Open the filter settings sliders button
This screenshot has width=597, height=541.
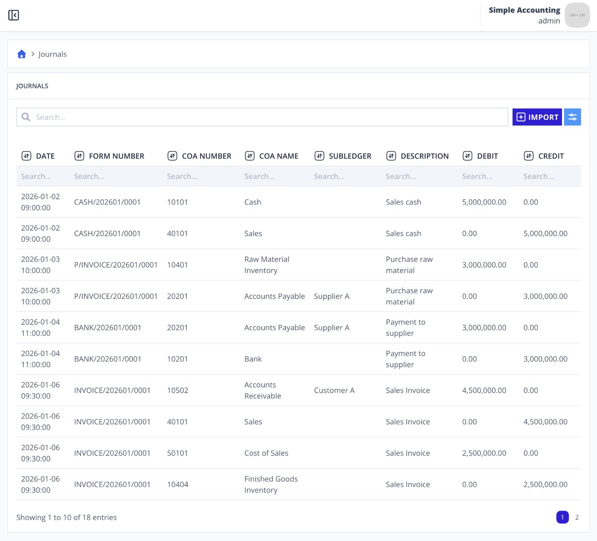572,117
